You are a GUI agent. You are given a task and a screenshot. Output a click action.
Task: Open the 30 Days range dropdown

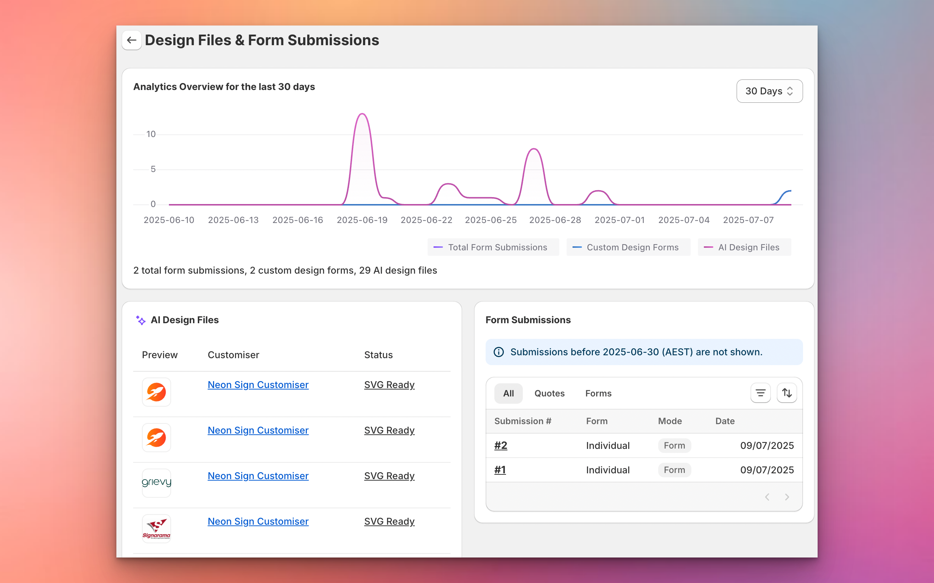[769, 91]
